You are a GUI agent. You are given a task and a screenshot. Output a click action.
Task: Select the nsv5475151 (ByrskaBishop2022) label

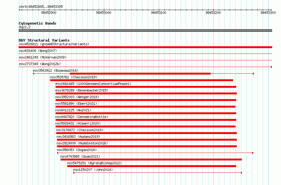94,163
